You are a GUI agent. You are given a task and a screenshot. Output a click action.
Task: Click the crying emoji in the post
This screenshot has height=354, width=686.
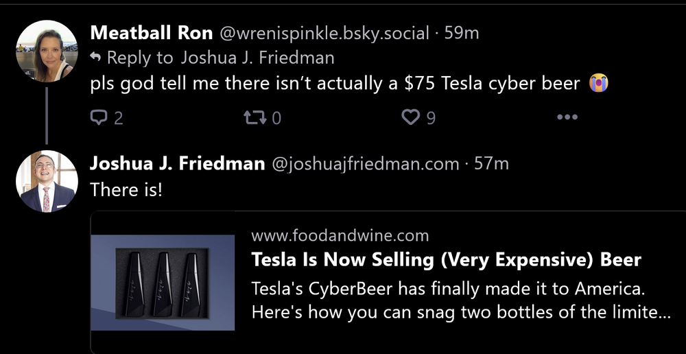[x=599, y=84]
